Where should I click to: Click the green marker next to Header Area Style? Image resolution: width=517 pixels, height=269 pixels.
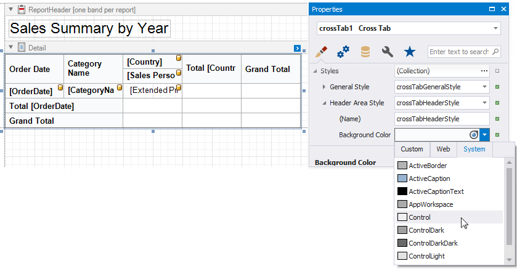coord(497,103)
